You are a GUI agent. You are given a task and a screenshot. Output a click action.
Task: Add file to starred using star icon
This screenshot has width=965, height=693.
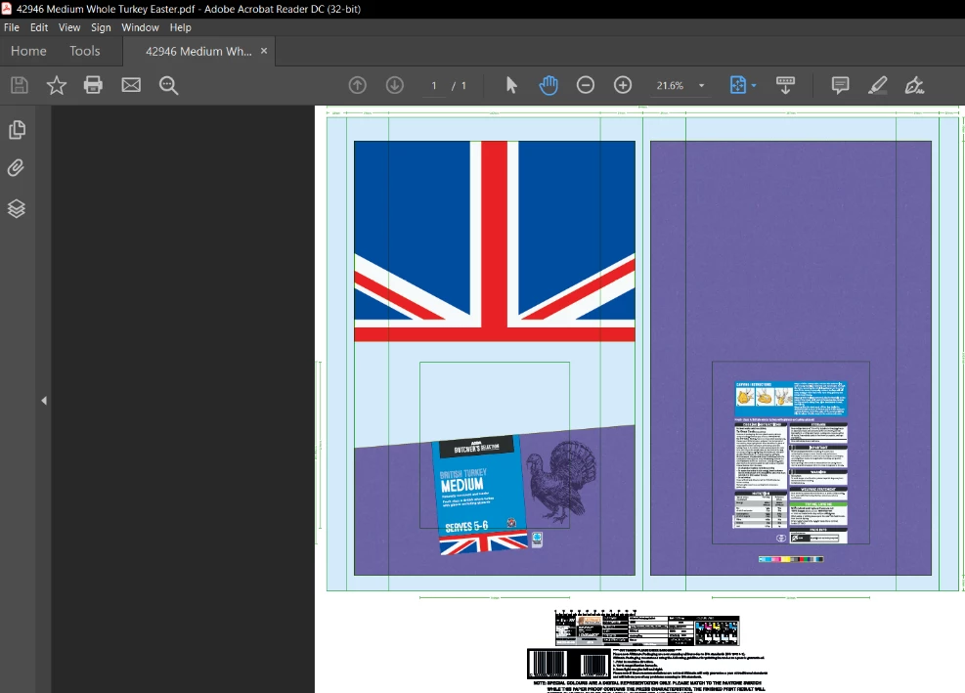coord(57,85)
